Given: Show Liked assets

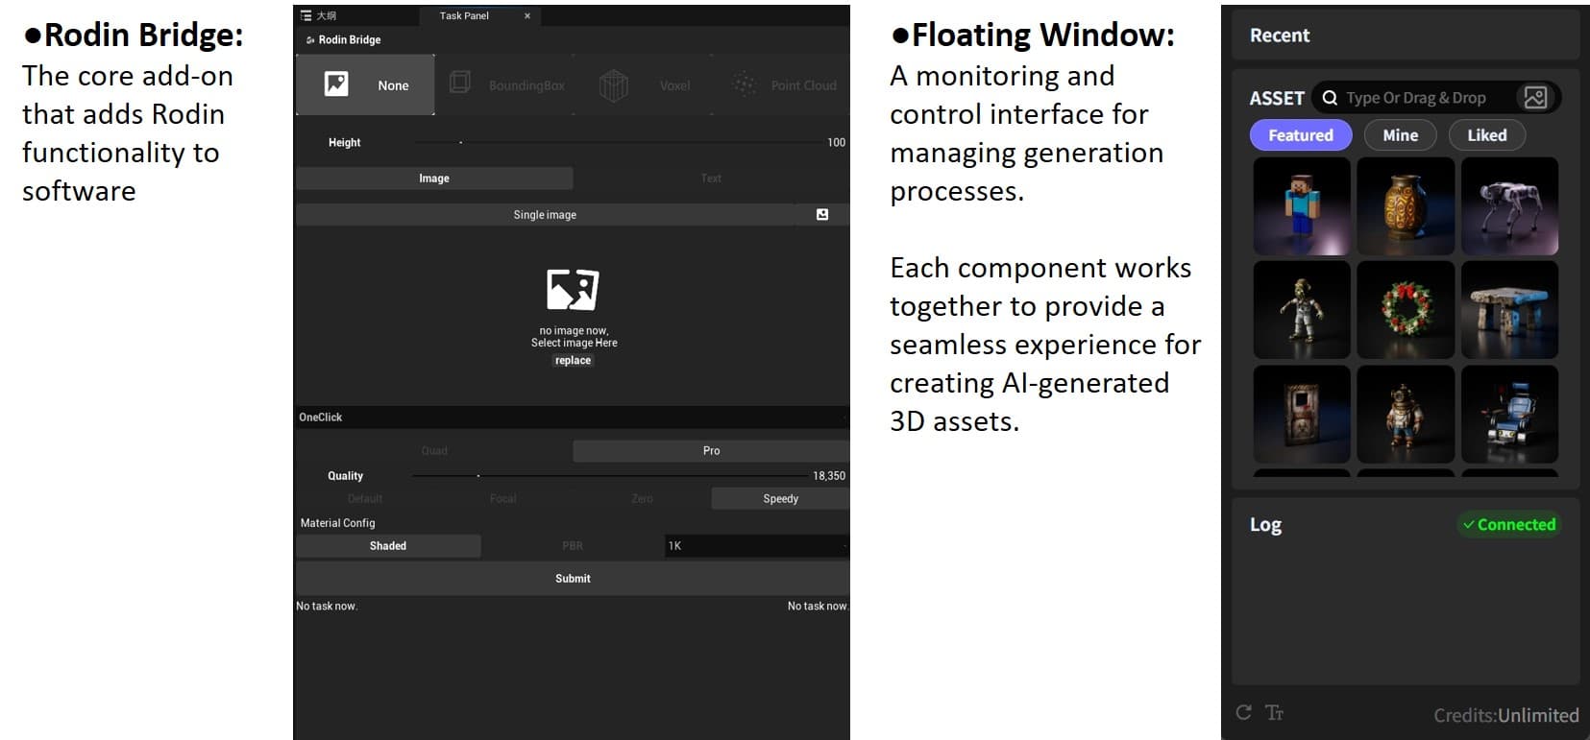Looking at the screenshot, I should 1486,135.
